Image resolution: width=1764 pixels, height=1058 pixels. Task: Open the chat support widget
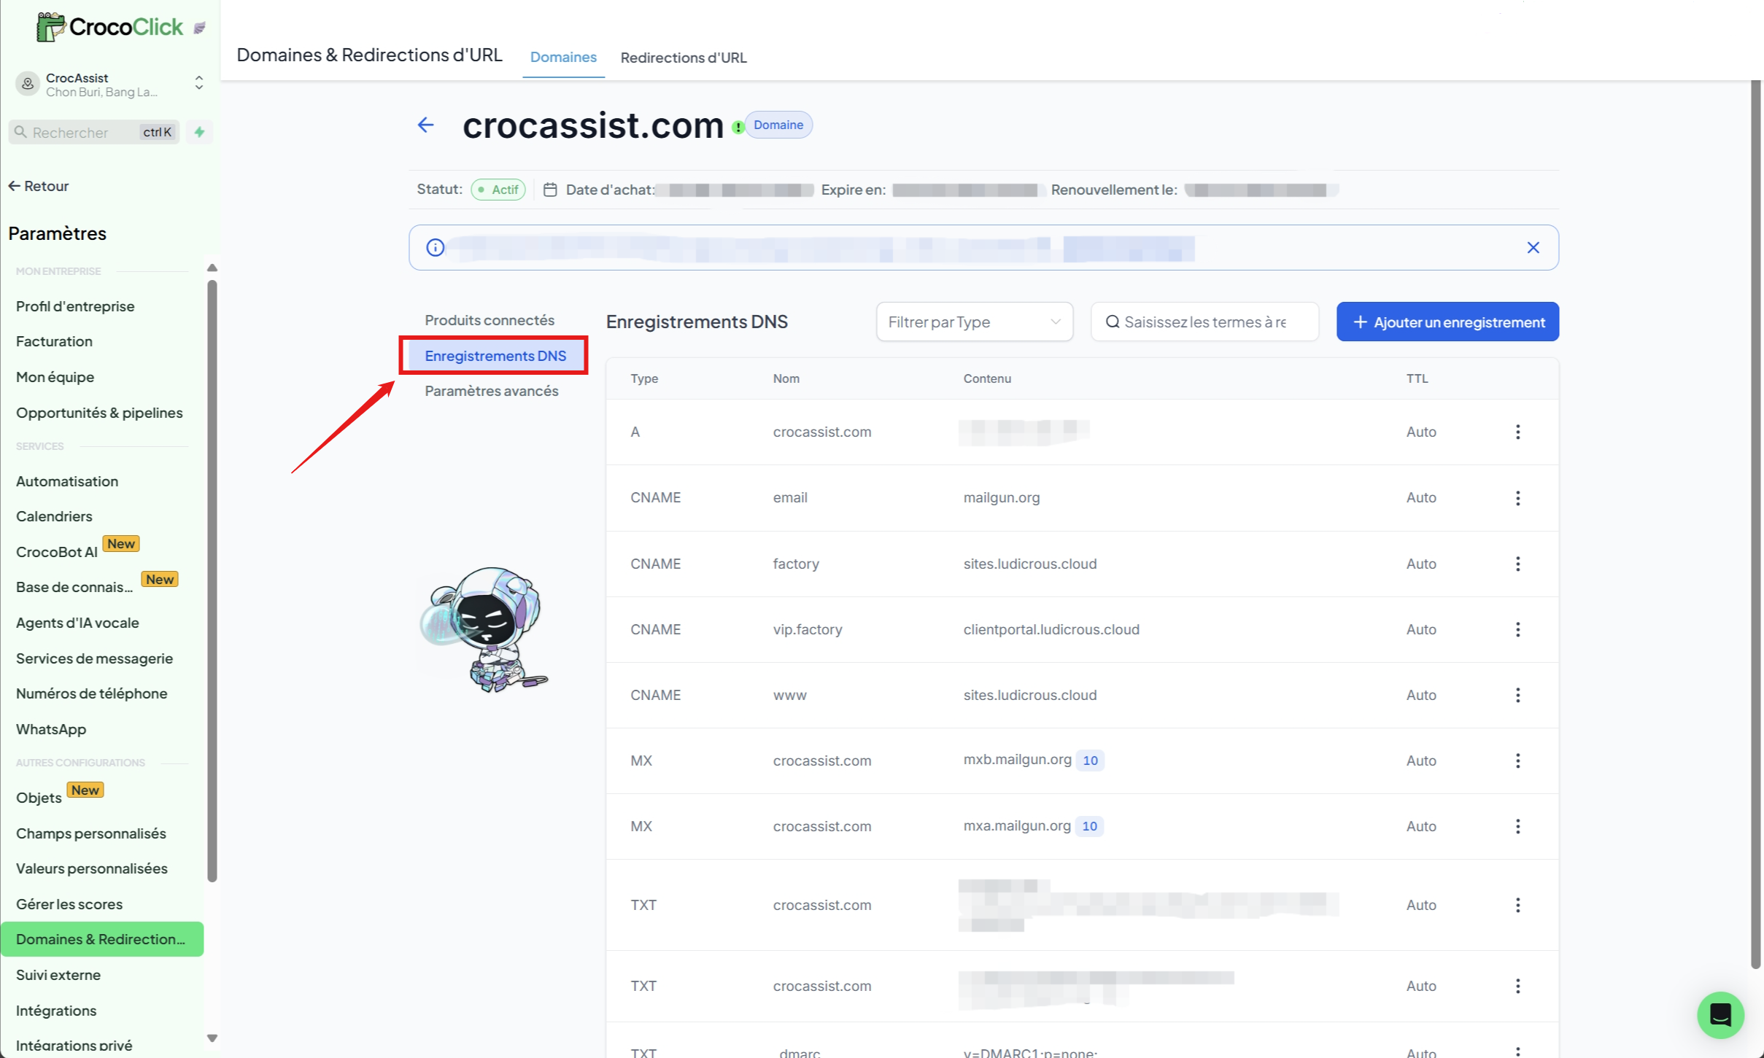1720,1014
